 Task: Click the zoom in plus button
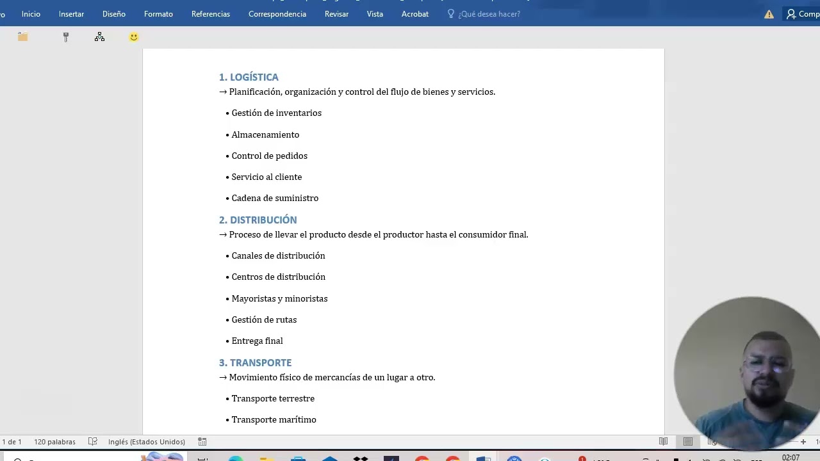click(x=803, y=442)
